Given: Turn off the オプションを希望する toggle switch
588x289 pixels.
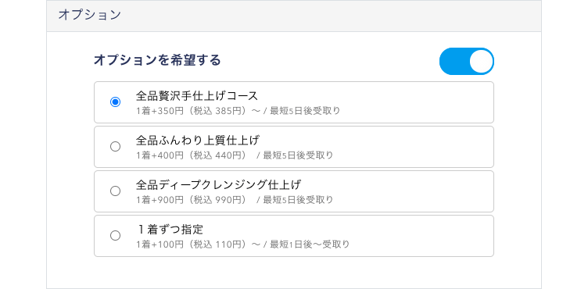Looking at the screenshot, I should [467, 61].
